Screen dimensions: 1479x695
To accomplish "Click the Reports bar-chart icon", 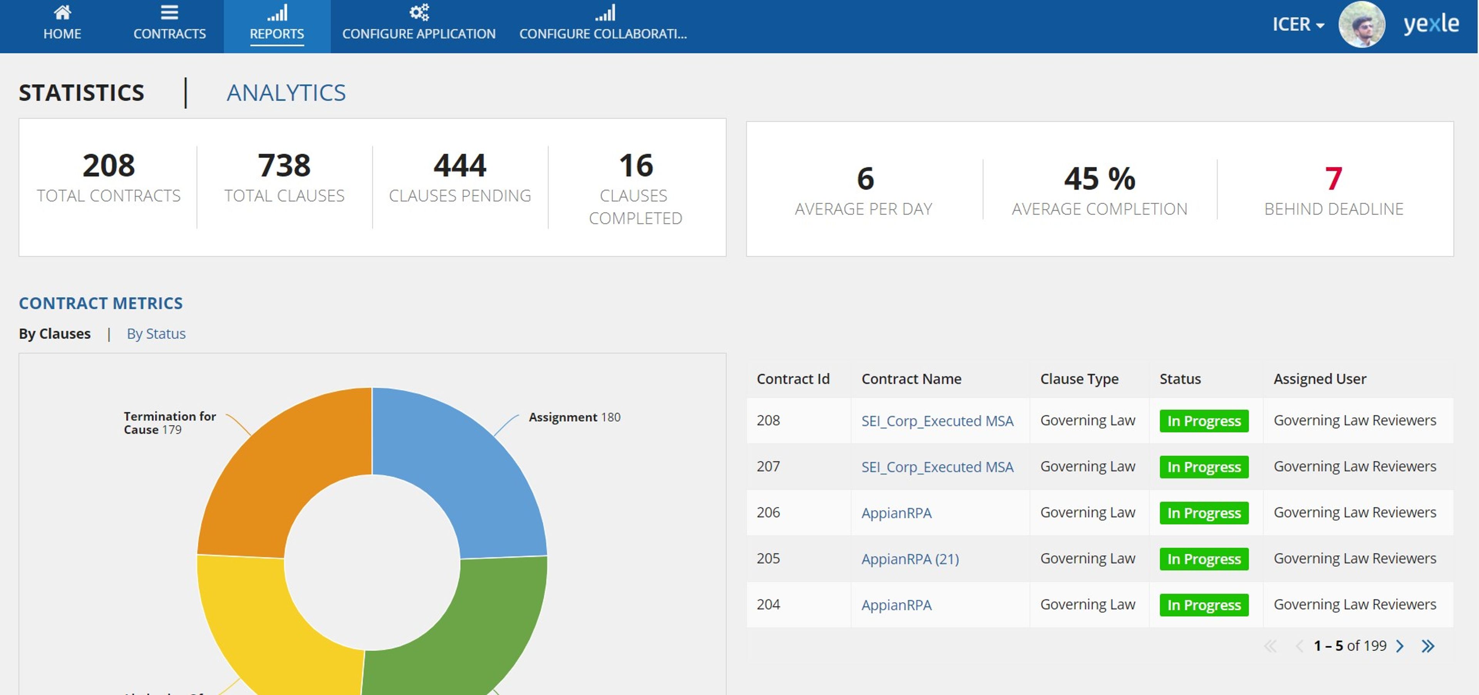I will (277, 13).
